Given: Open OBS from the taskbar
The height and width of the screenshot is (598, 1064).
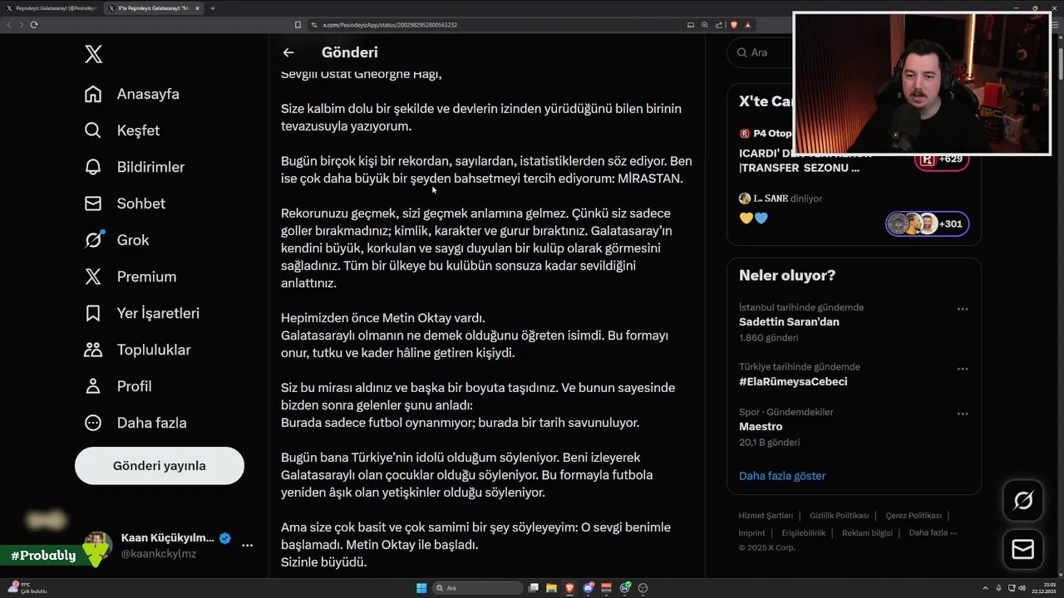Looking at the screenshot, I should tap(643, 588).
